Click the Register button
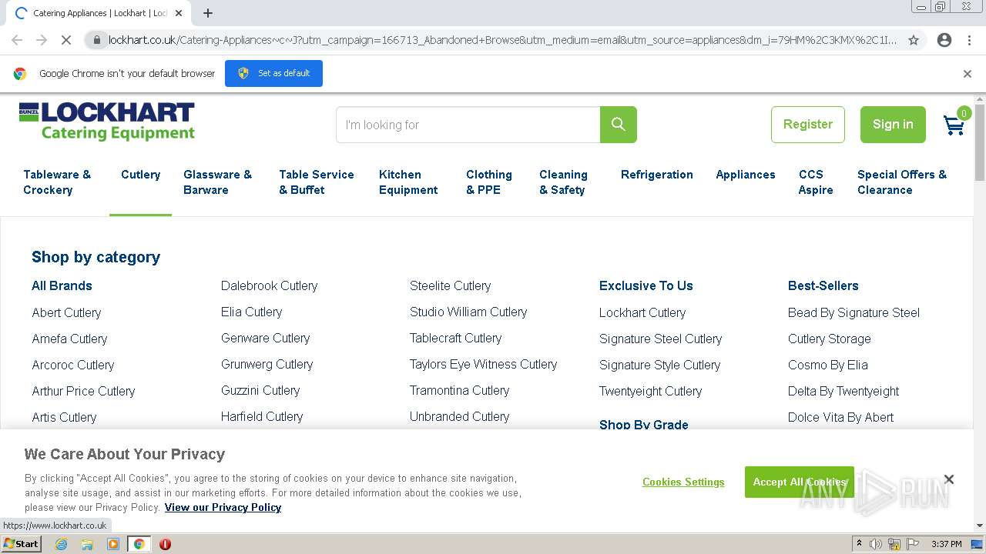 point(808,125)
